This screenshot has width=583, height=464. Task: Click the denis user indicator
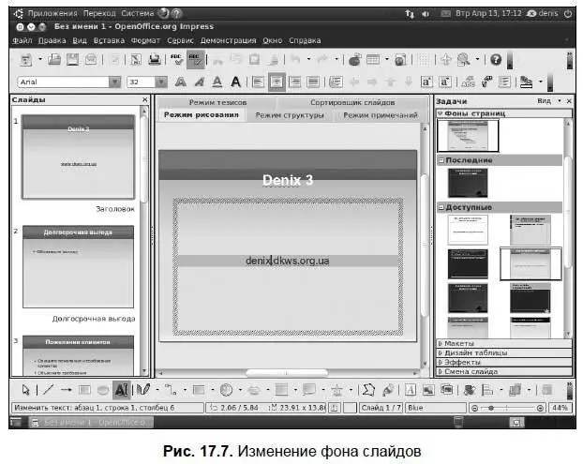click(544, 13)
